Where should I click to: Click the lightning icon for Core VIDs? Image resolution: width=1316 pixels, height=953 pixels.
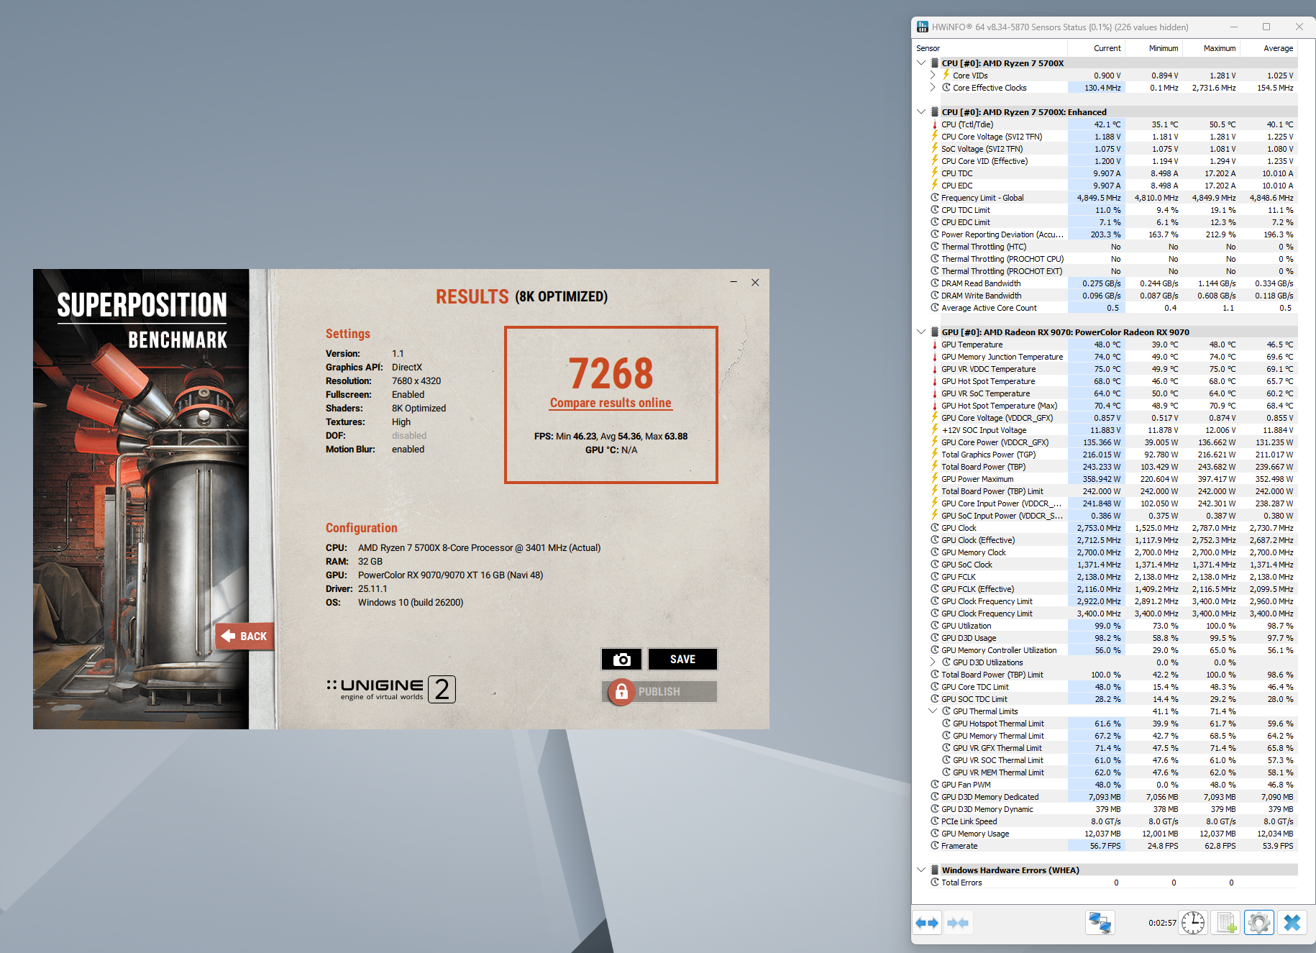point(946,76)
